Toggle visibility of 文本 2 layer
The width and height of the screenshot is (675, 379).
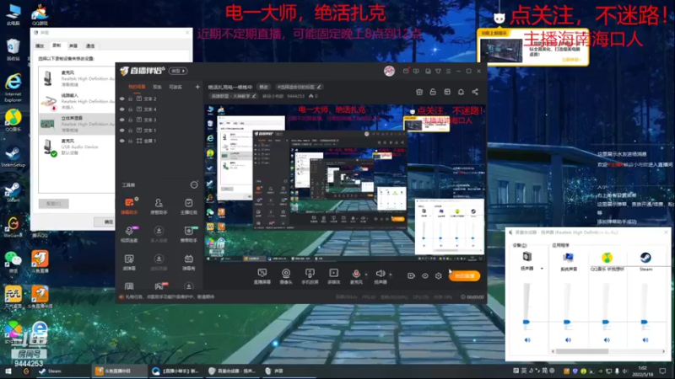(122, 99)
